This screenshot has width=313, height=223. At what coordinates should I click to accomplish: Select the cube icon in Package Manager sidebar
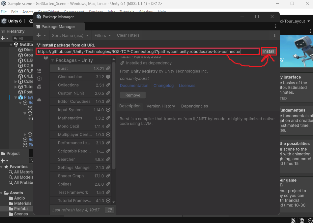coord(39,79)
